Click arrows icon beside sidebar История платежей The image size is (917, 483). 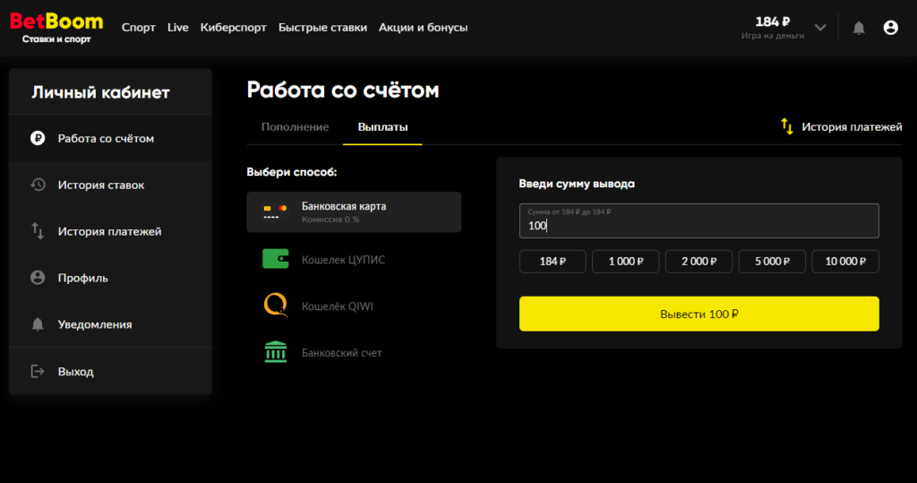38,231
